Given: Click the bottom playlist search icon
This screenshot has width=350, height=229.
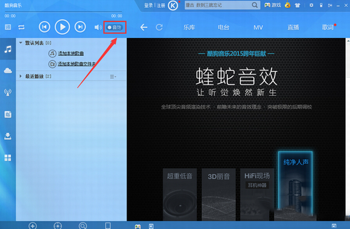Looking at the screenshot, I should point(83,225).
